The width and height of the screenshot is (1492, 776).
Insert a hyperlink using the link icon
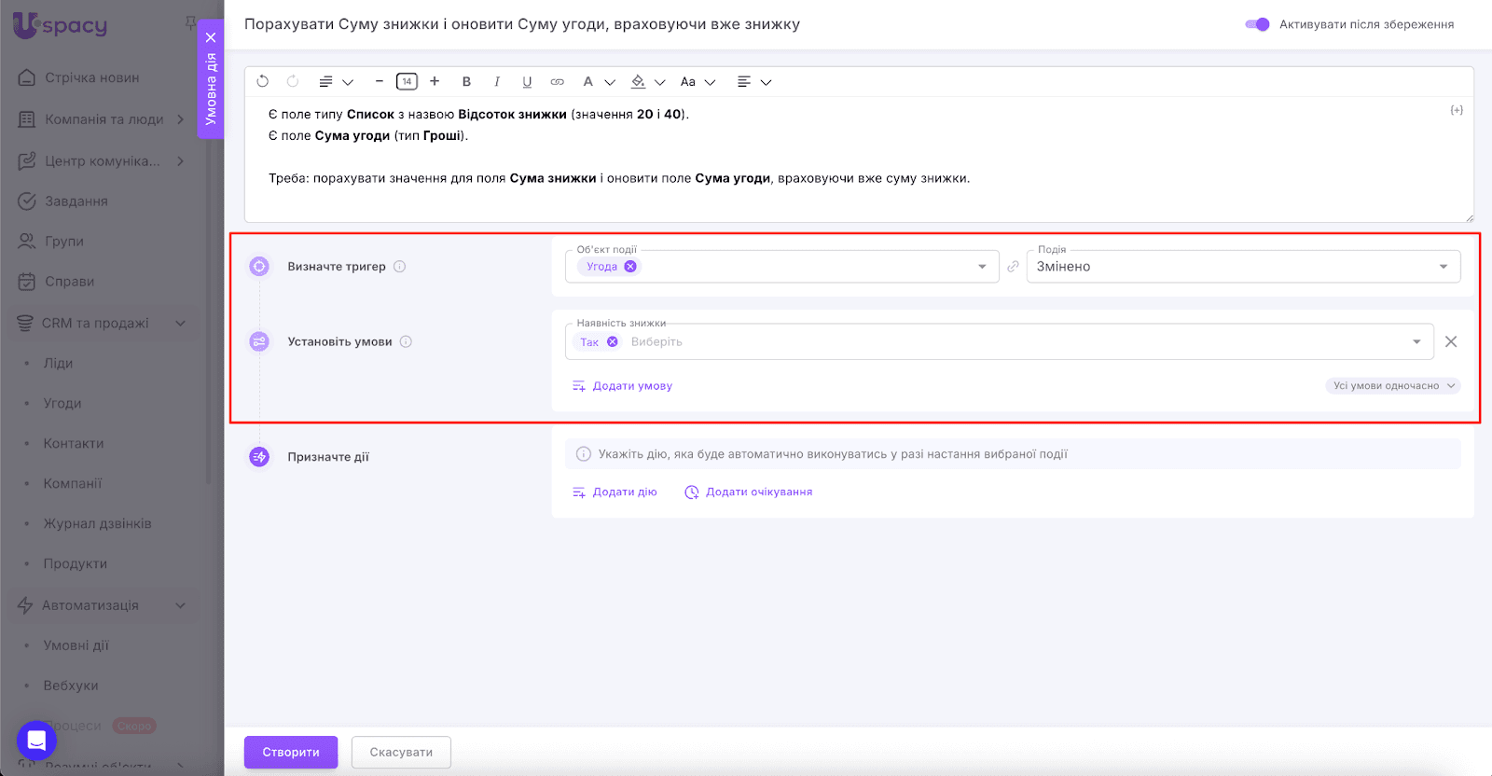[x=558, y=82]
